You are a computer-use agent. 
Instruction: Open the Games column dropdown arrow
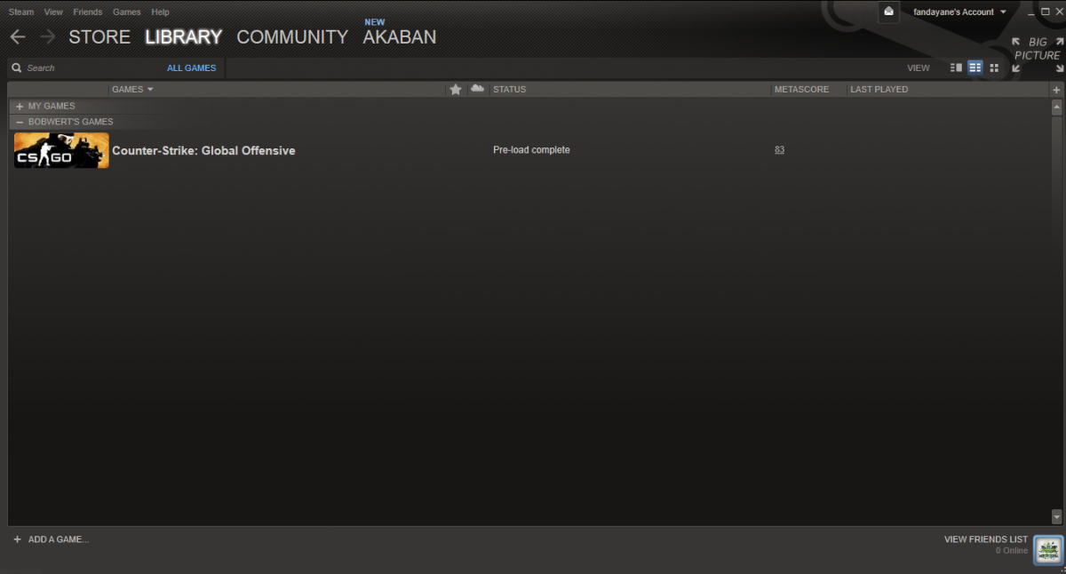coord(150,90)
